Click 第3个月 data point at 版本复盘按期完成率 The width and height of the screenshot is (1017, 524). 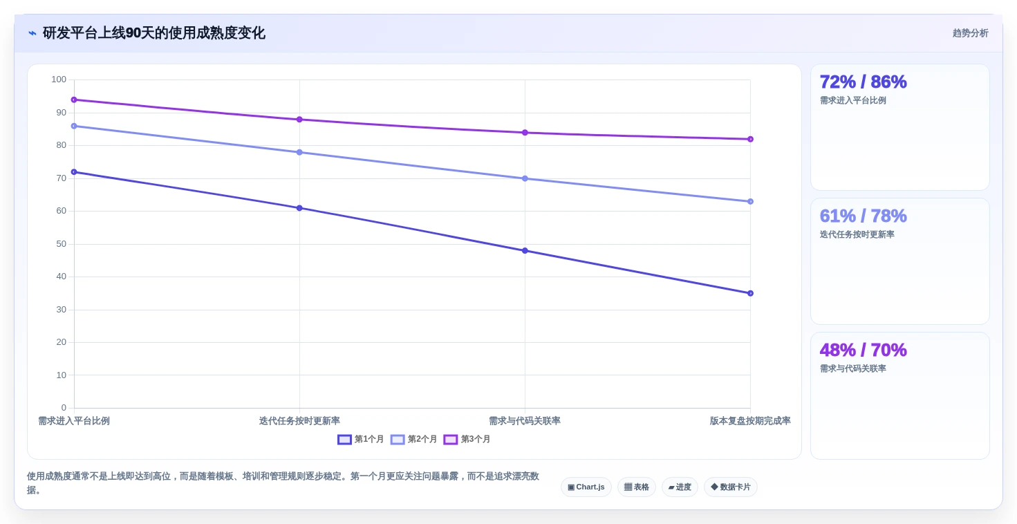coord(750,139)
